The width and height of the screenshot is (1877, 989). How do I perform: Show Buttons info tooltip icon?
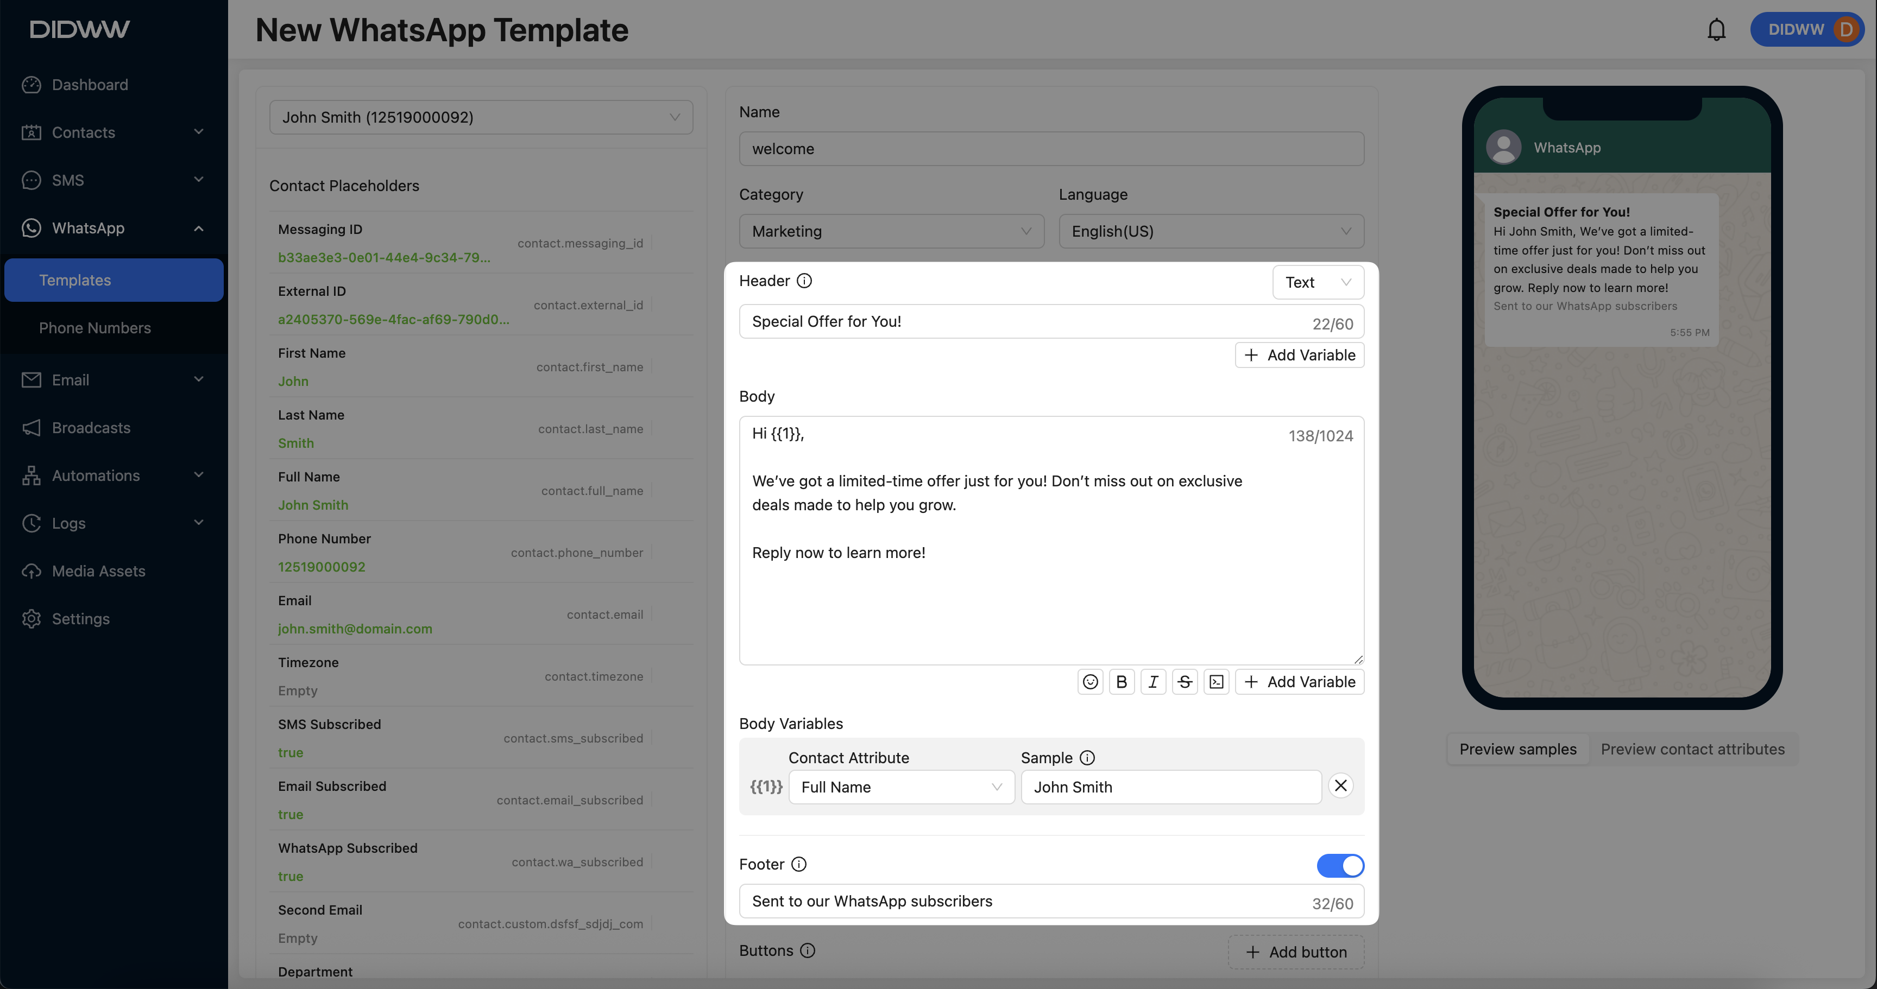pyautogui.click(x=808, y=950)
